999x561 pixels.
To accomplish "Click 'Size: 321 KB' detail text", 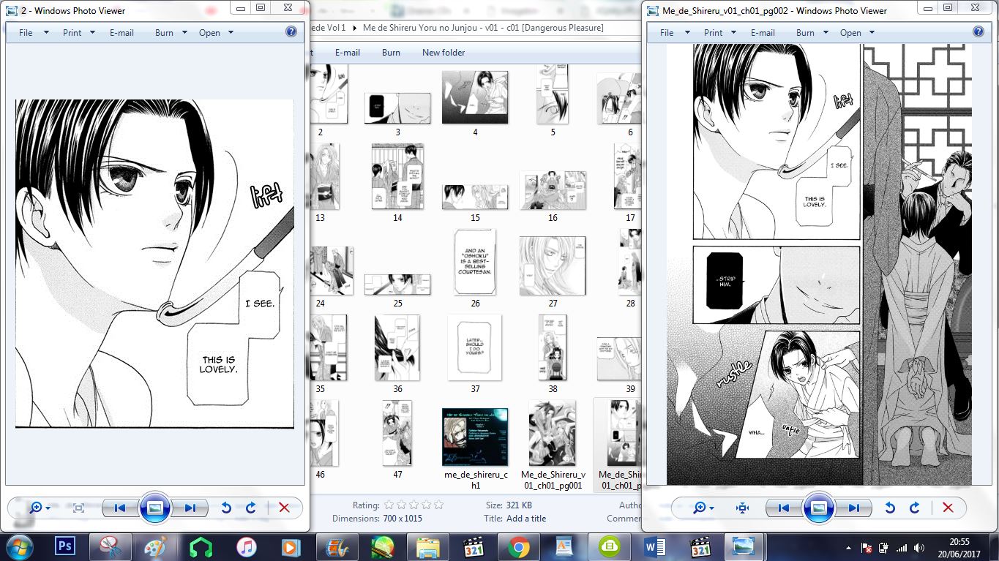I will (509, 505).
